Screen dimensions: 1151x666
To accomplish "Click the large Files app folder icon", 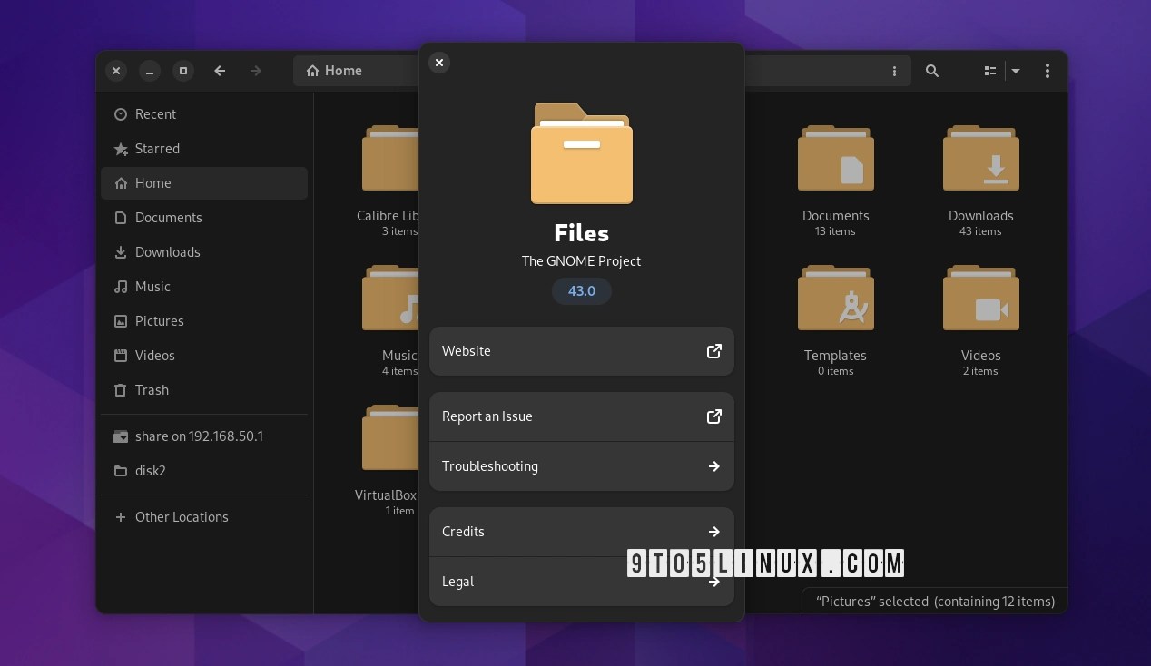I will click(581, 152).
